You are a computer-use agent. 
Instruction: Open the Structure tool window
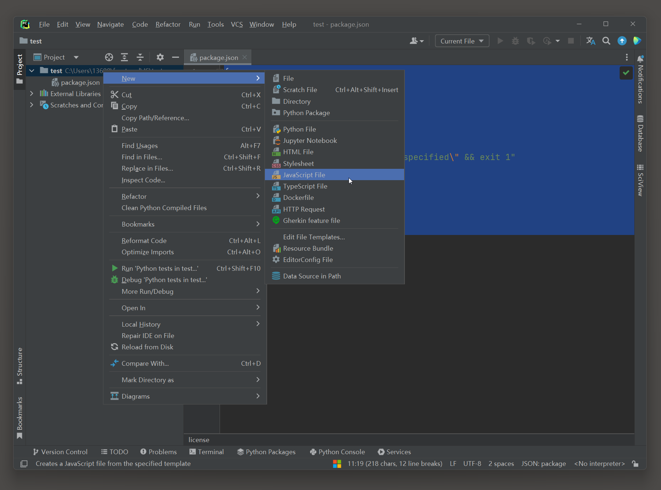coord(20,366)
